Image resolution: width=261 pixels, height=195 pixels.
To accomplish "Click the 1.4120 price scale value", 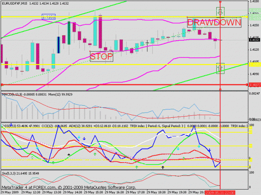I will point(254,49).
